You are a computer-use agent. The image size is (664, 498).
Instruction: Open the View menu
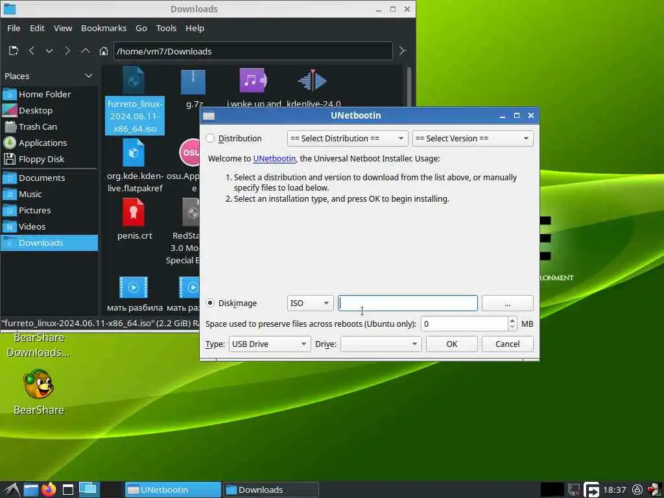click(x=63, y=28)
